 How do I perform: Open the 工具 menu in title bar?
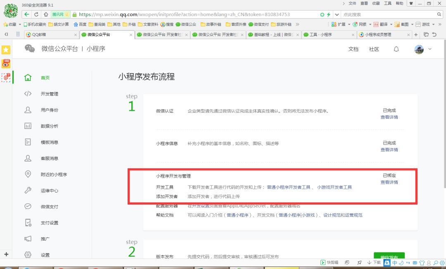coord(388,3)
